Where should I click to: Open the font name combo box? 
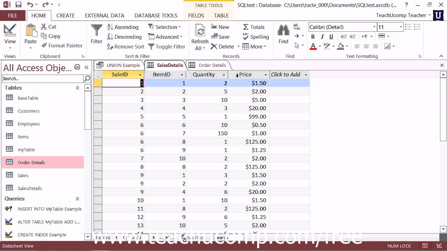[x=374, y=27]
